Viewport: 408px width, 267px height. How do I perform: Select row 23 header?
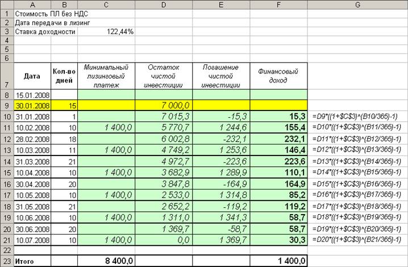click(x=7, y=260)
